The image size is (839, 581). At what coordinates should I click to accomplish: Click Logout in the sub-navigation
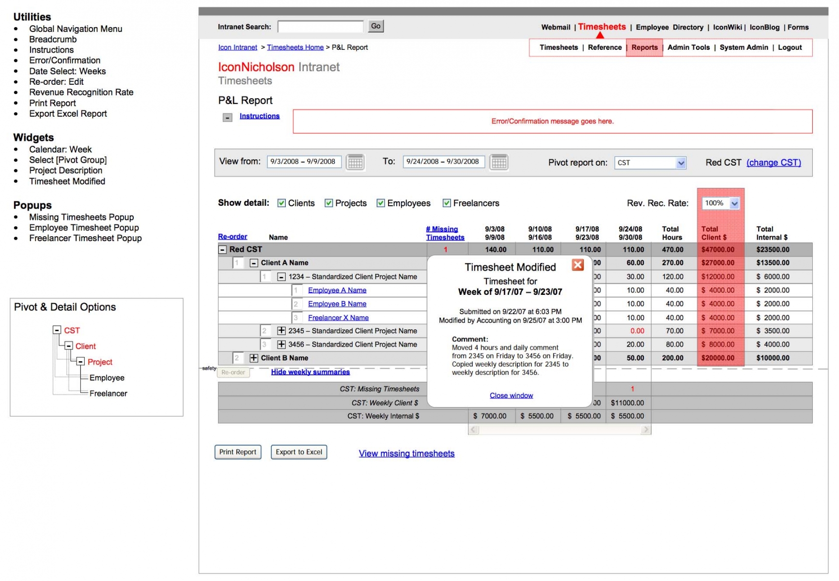click(x=790, y=47)
